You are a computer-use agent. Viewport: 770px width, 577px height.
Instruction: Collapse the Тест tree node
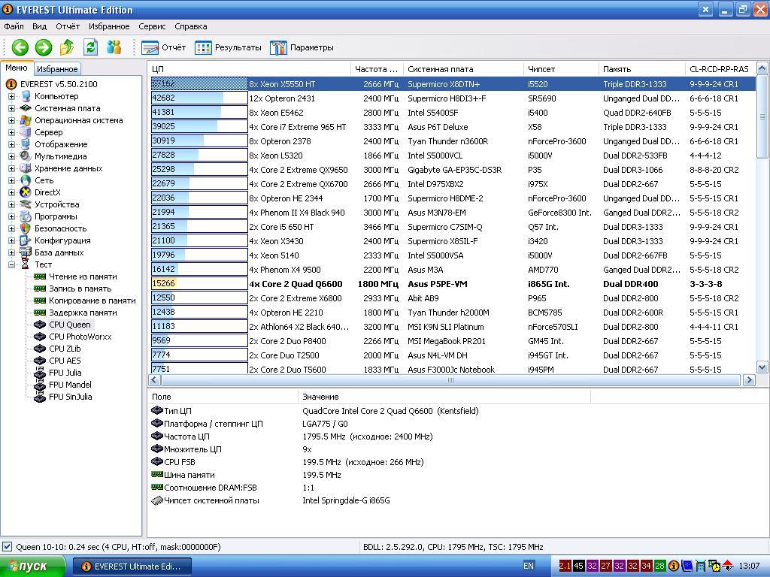(x=12, y=264)
